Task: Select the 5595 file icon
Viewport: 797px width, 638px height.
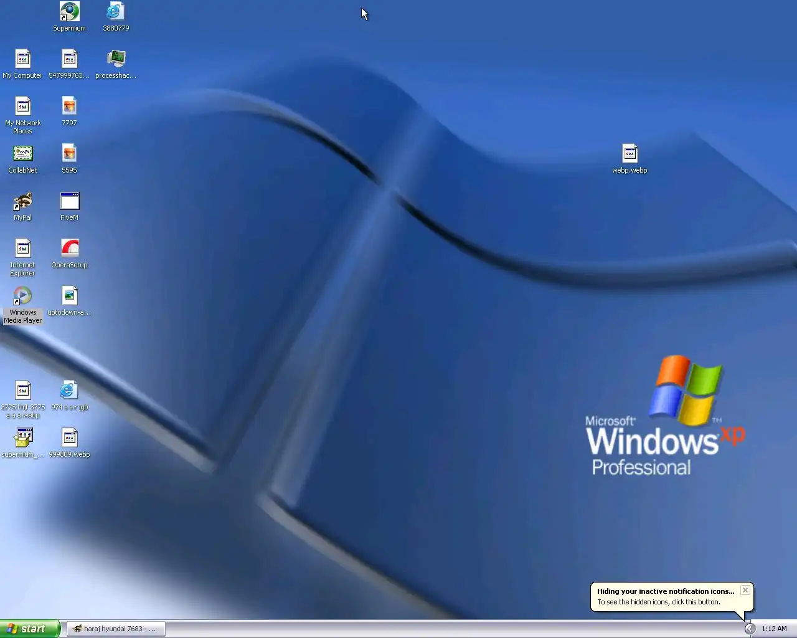Action: tap(69, 159)
